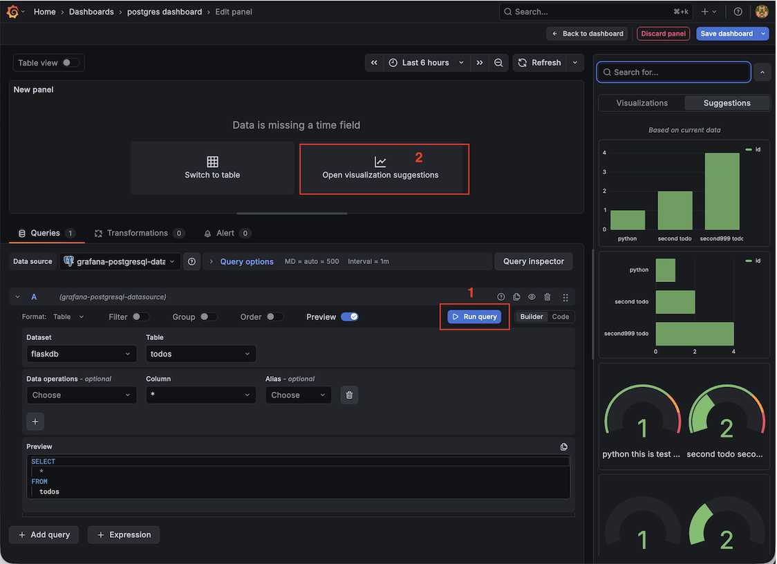Turn off the Preview switch
This screenshot has width=777, height=564.
coord(349,317)
